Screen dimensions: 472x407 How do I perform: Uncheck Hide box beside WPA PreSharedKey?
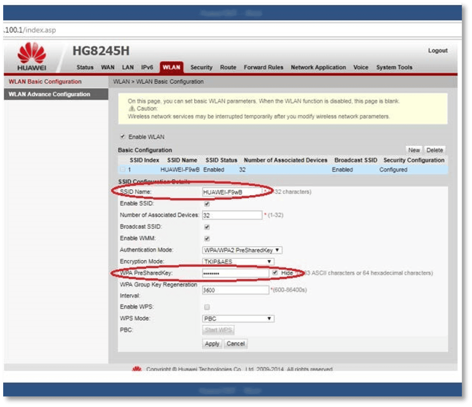coord(275,273)
